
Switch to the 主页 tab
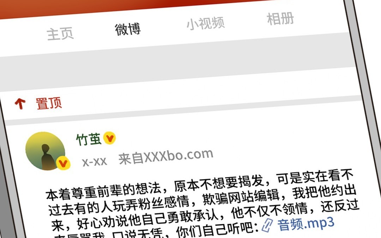tap(60, 34)
